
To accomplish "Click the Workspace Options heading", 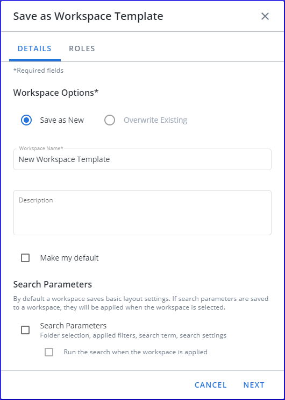I will 56,93.
